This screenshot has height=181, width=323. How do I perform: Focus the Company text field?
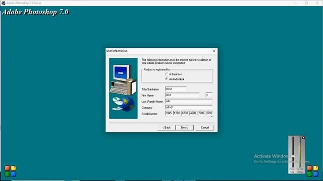(x=188, y=107)
